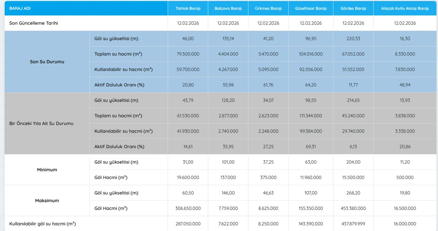Select Gördes's maximum lake volume 453.380.000
This screenshot has height=231, width=438.
coord(353,208)
